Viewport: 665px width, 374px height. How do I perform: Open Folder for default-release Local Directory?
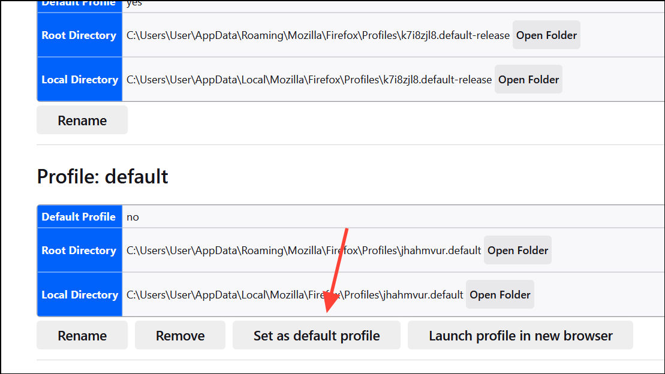528,80
